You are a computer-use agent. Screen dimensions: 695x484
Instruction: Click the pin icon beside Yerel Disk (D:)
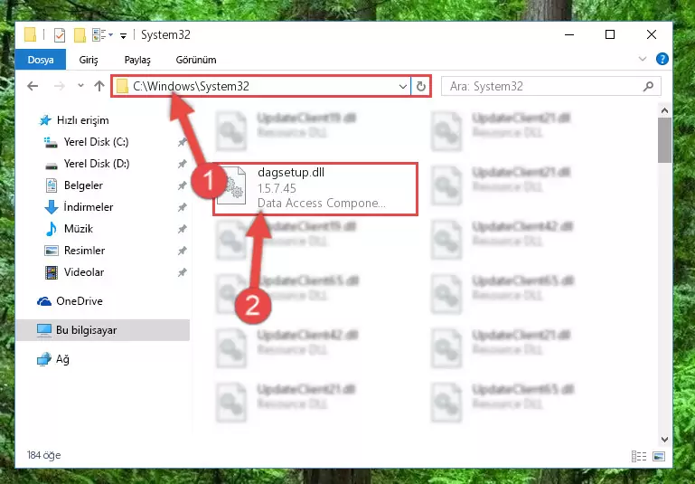click(182, 164)
